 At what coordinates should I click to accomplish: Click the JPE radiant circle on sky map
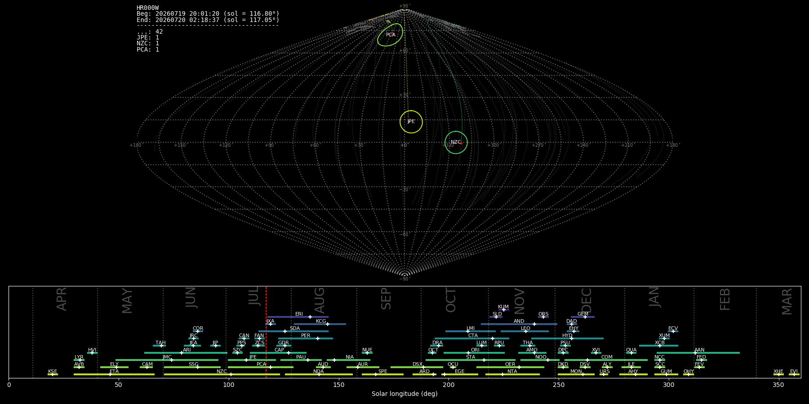coord(411,122)
